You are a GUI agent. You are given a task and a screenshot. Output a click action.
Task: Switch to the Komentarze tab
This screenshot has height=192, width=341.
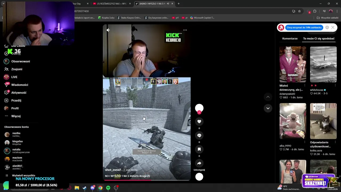[290, 38]
